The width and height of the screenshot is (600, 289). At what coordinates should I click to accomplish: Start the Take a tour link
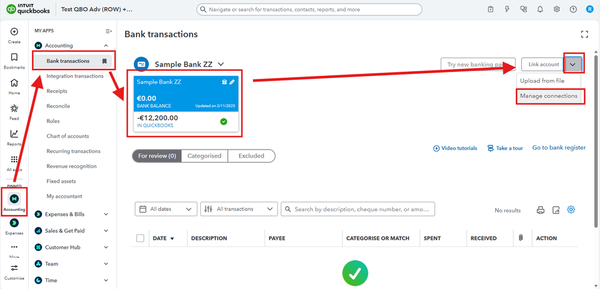click(x=505, y=148)
